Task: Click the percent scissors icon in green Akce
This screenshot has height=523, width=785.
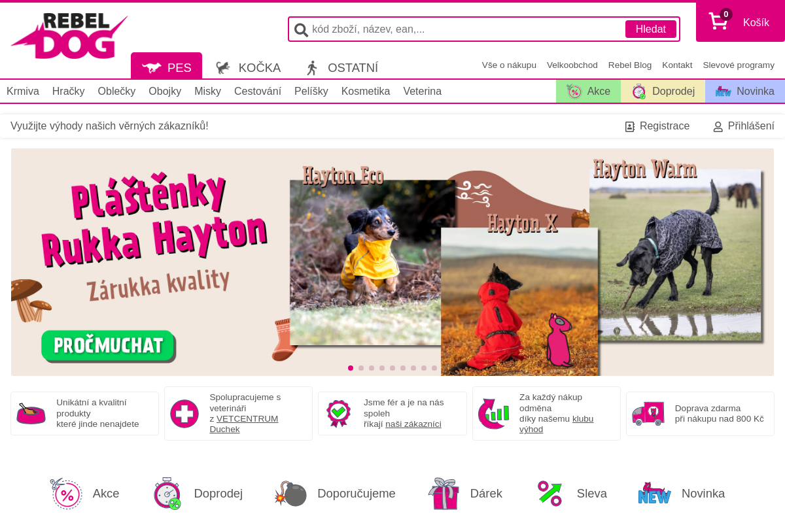Action: 574,91
